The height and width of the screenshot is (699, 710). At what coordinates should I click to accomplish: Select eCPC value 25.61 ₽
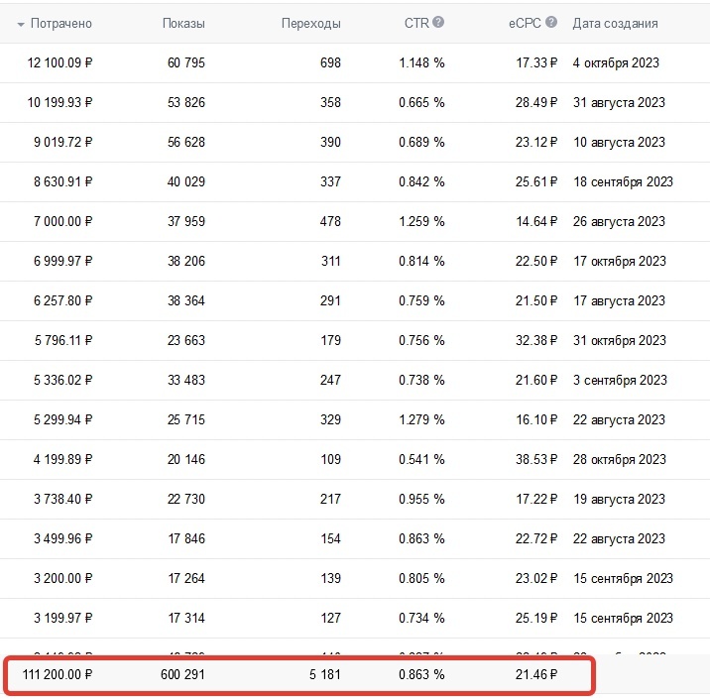536,182
